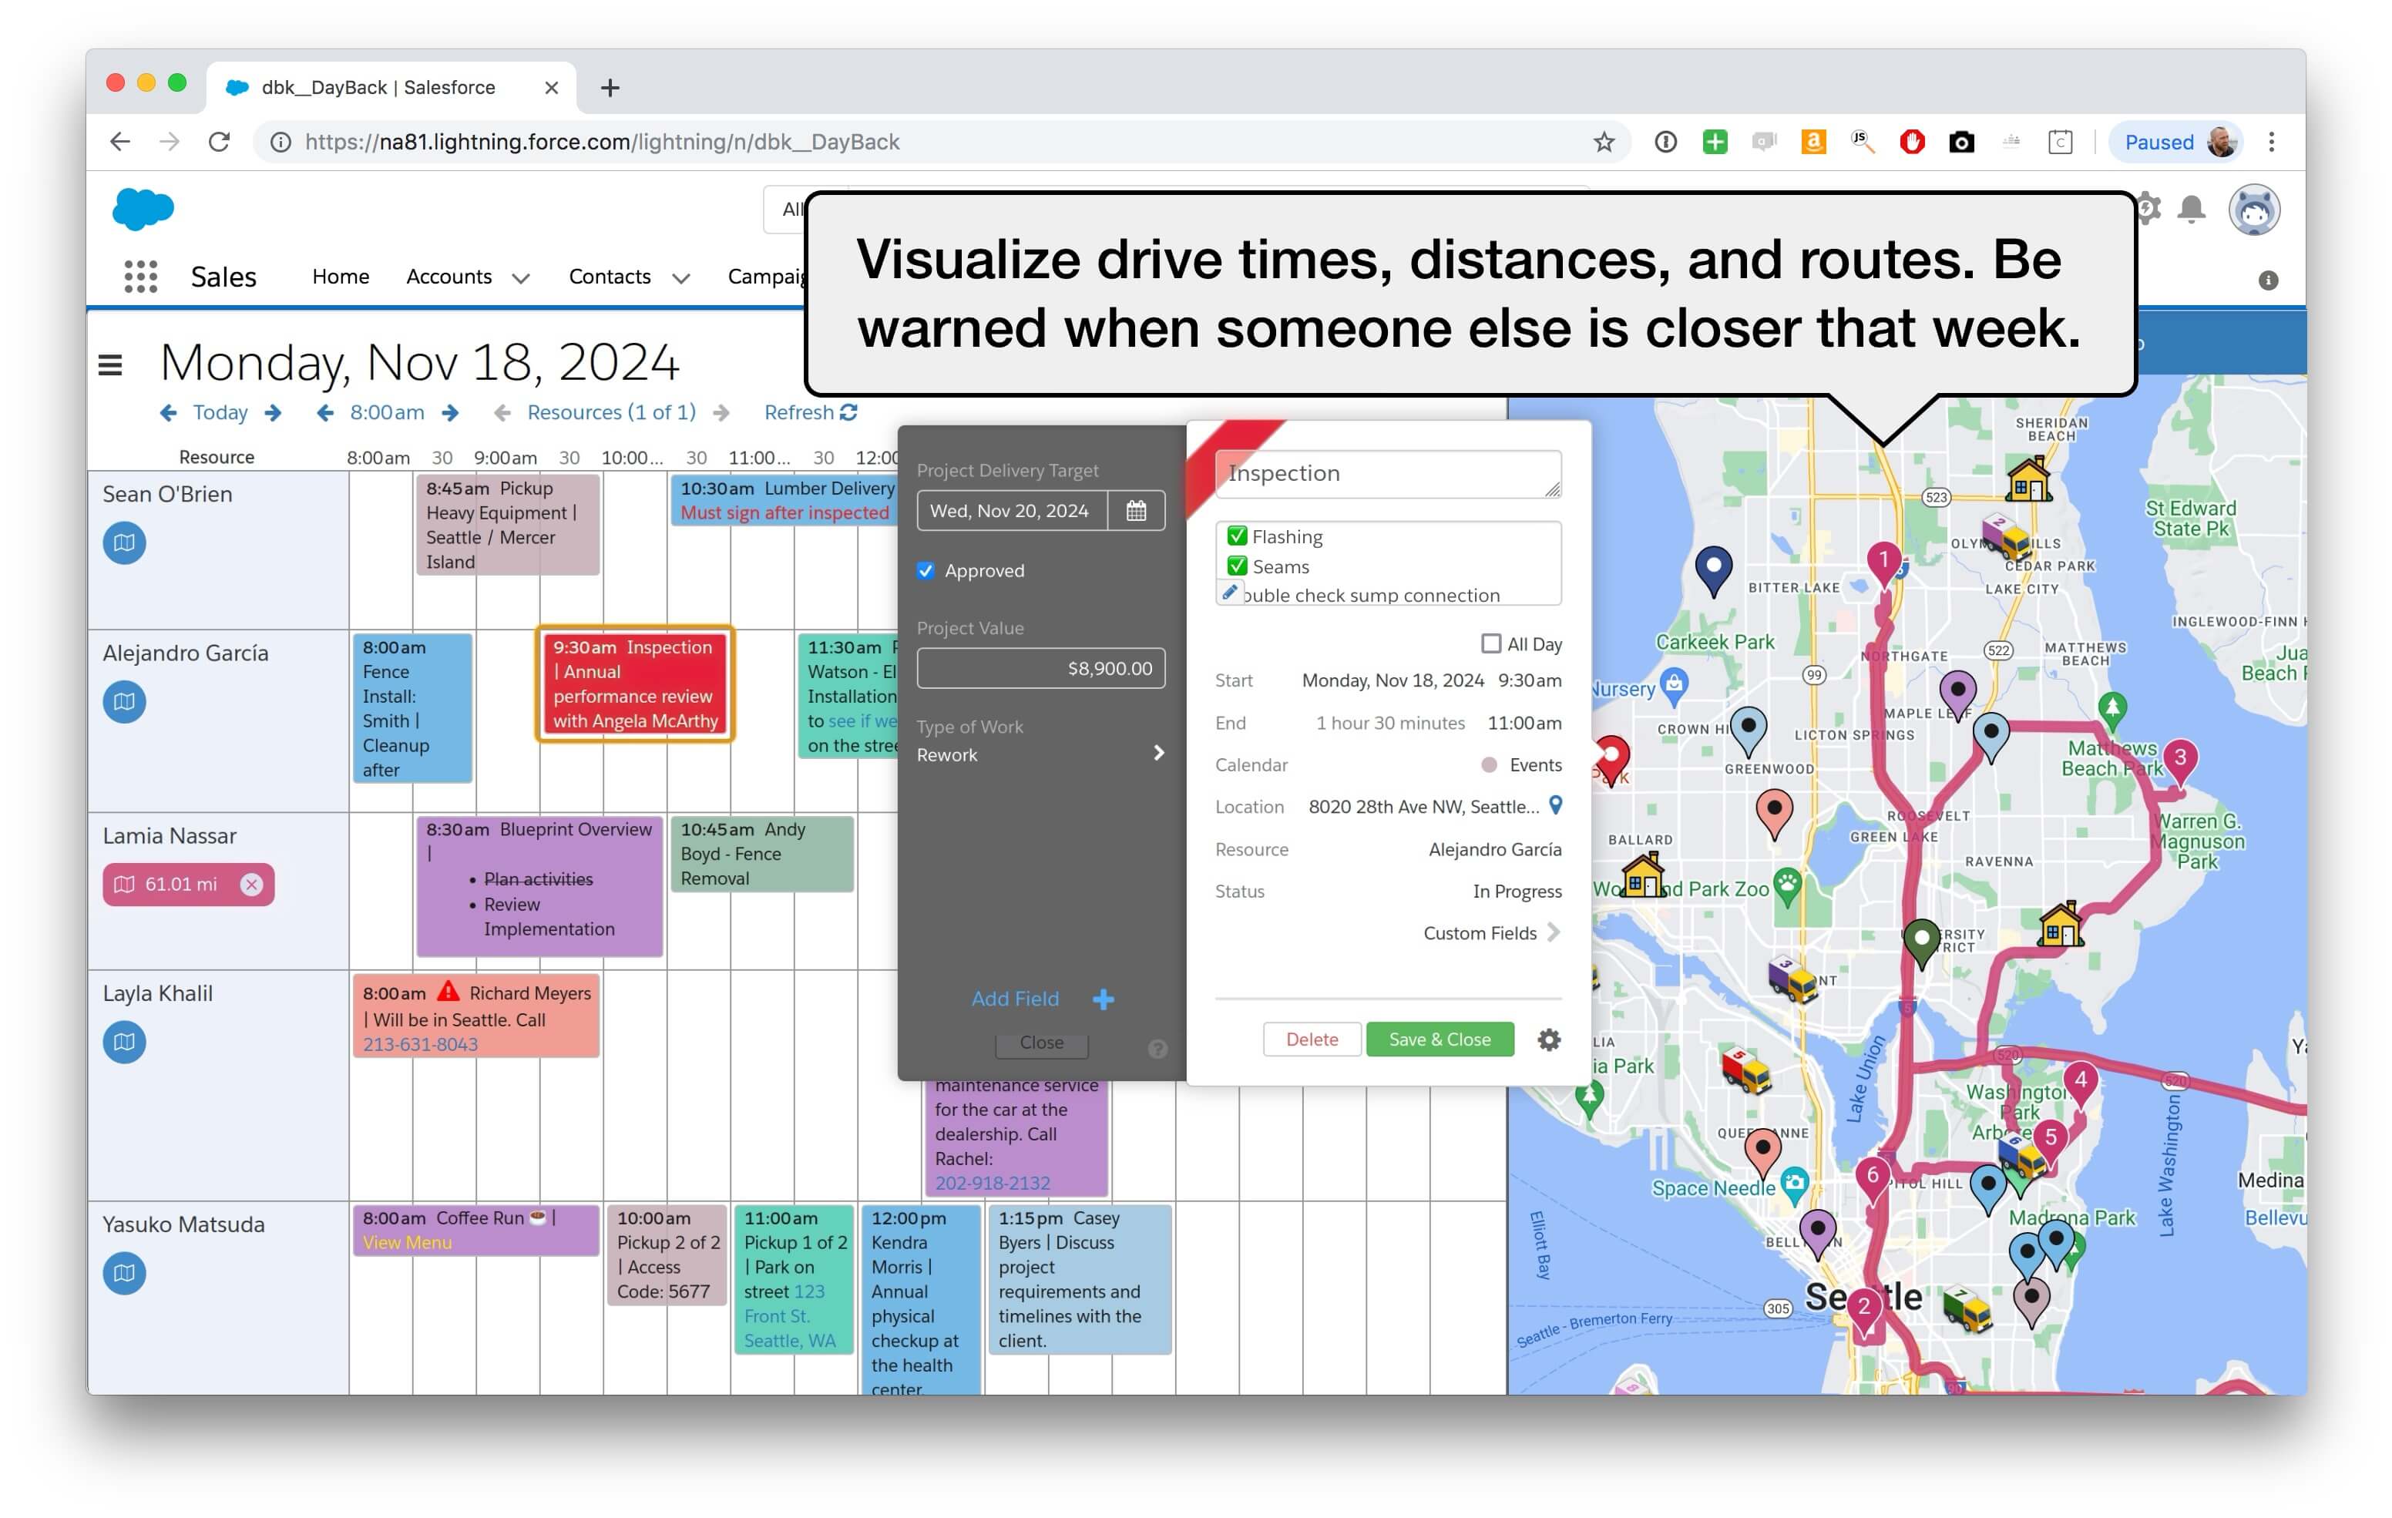Expand the Type of Work Rework chevron
The width and height of the screenshot is (2392, 1518).
(x=1158, y=753)
